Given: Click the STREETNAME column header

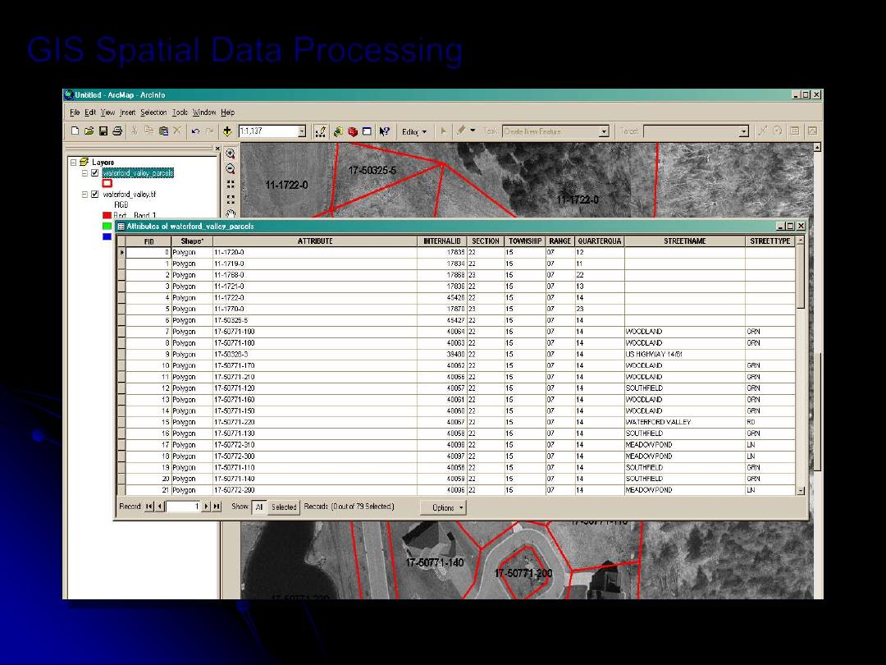Looking at the screenshot, I should point(685,241).
